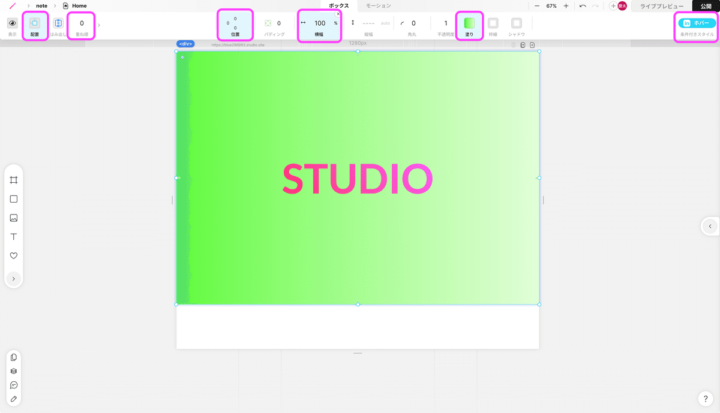The image size is (720, 413).
Task: Go to the note project breadcrumb
Action: [42, 6]
